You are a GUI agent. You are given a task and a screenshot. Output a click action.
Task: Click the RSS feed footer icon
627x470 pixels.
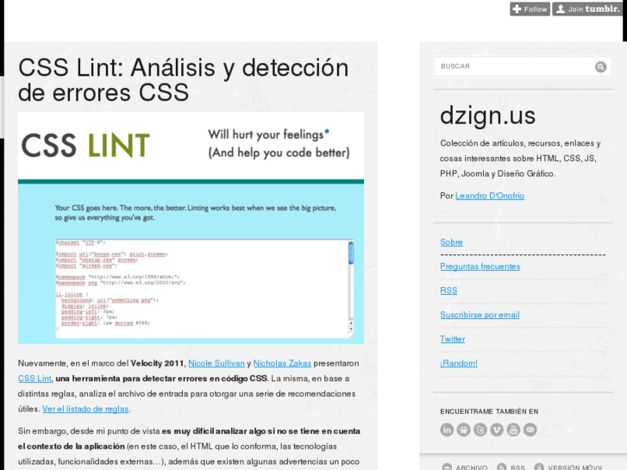click(501, 467)
